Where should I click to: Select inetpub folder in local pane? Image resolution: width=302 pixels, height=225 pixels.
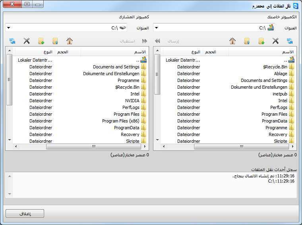click(x=280, y=94)
